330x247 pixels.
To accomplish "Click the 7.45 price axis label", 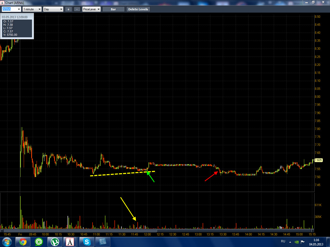I will 317,185.
